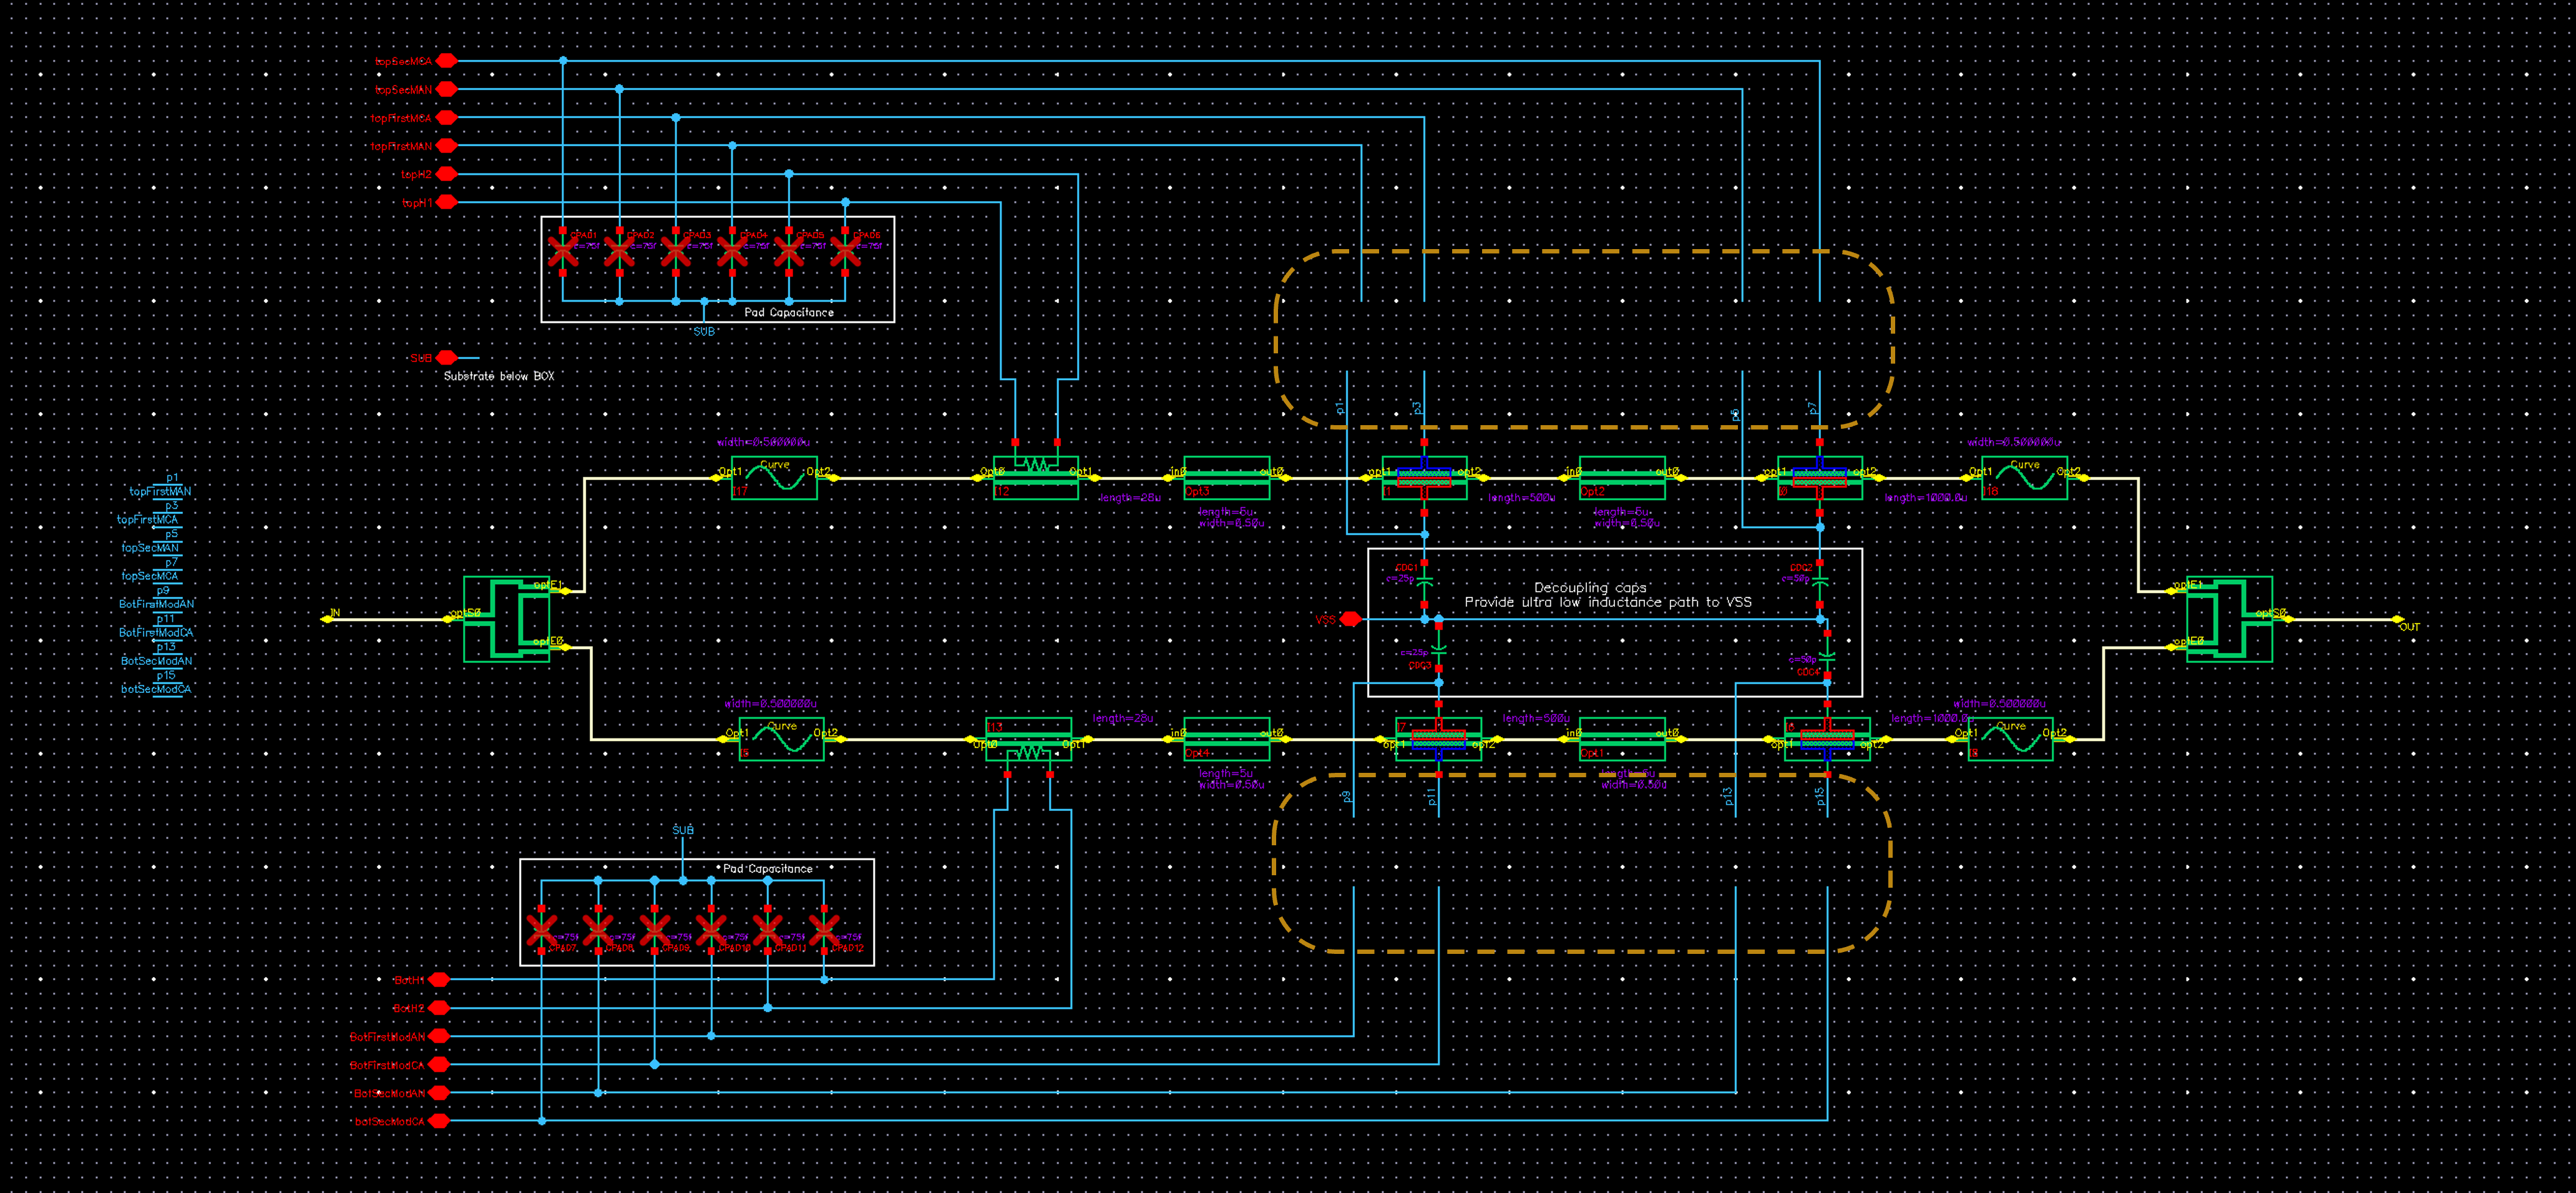Viewport: 2576px width, 1193px height.
Task: Select crossed-out capacitor CPAD6
Action: (x=845, y=251)
